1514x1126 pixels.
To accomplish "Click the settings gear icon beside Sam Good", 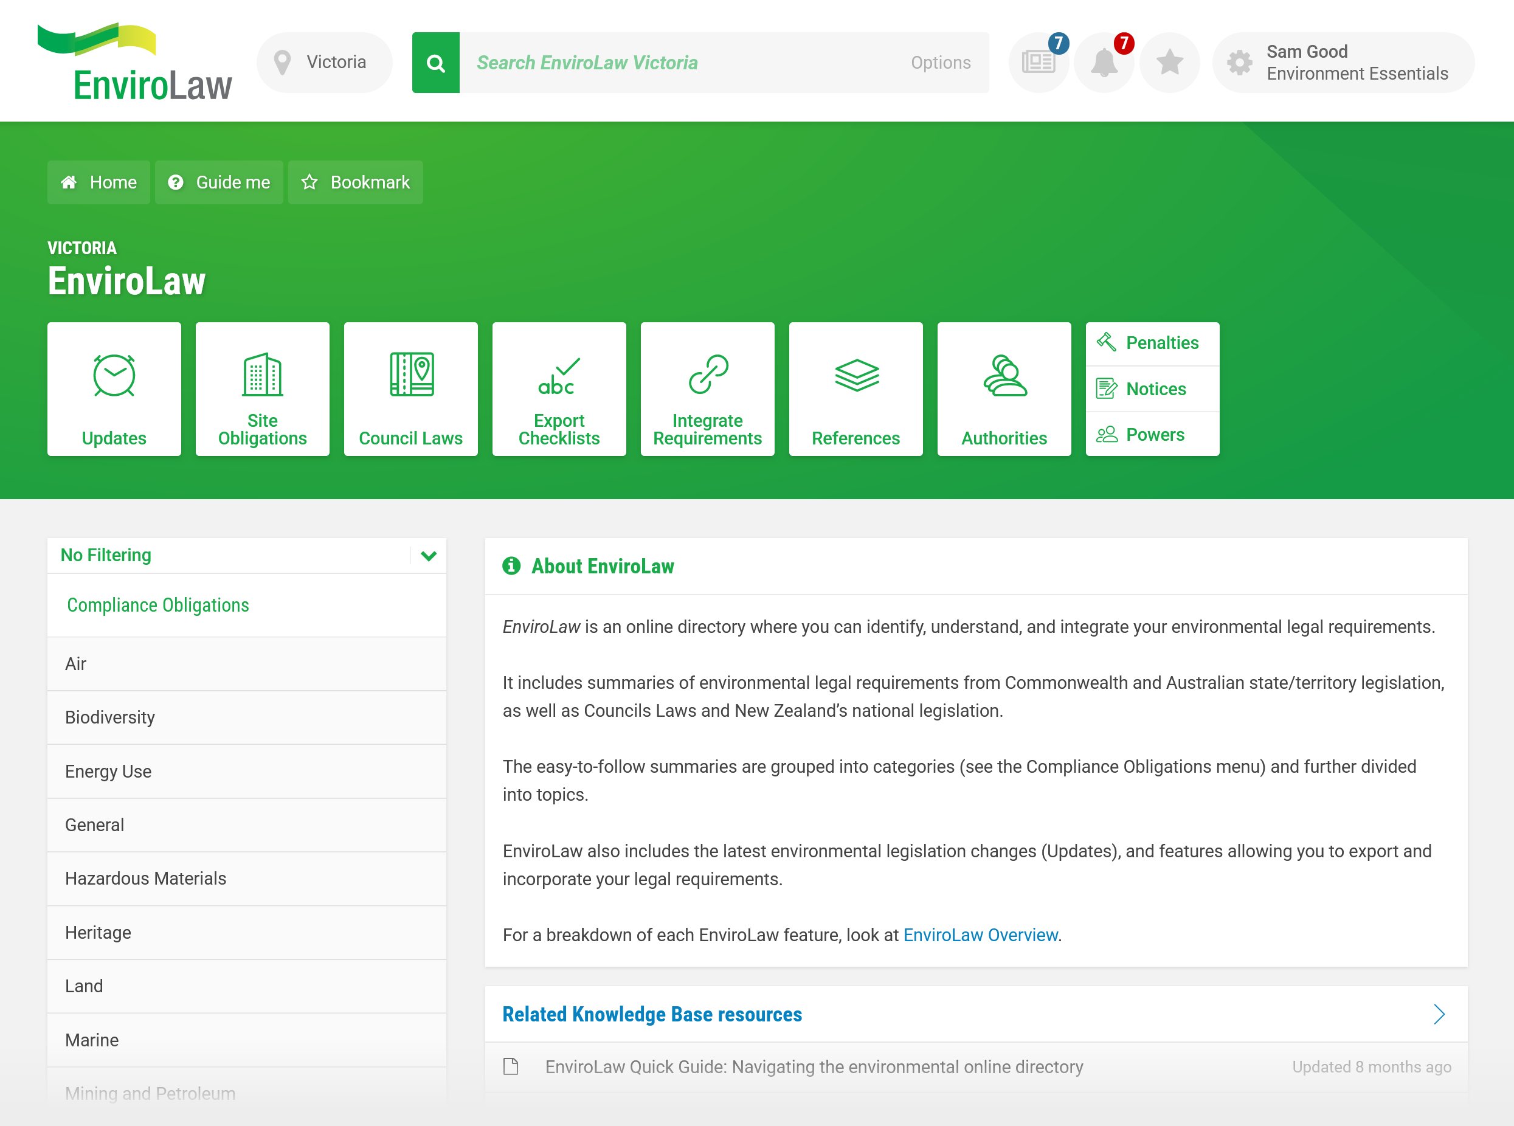I will pyautogui.click(x=1240, y=63).
